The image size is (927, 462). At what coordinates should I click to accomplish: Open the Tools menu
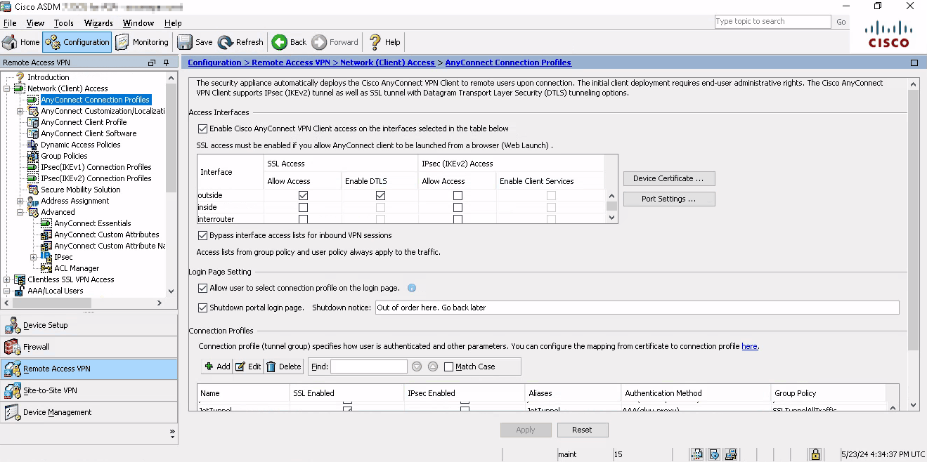pyautogui.click(x=63, y=23)
